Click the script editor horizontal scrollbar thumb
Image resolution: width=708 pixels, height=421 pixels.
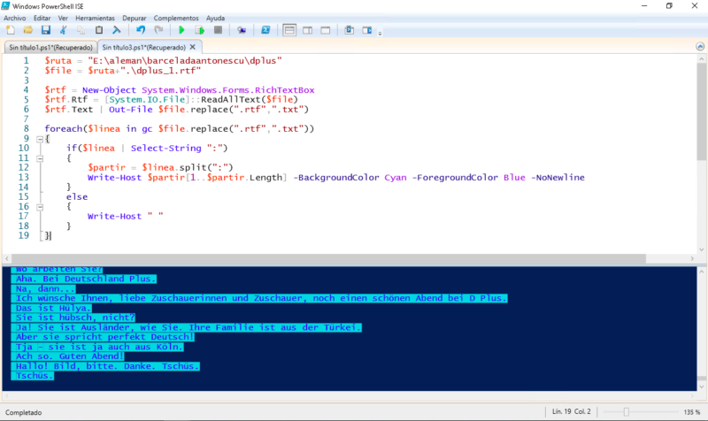pos(328,258)
